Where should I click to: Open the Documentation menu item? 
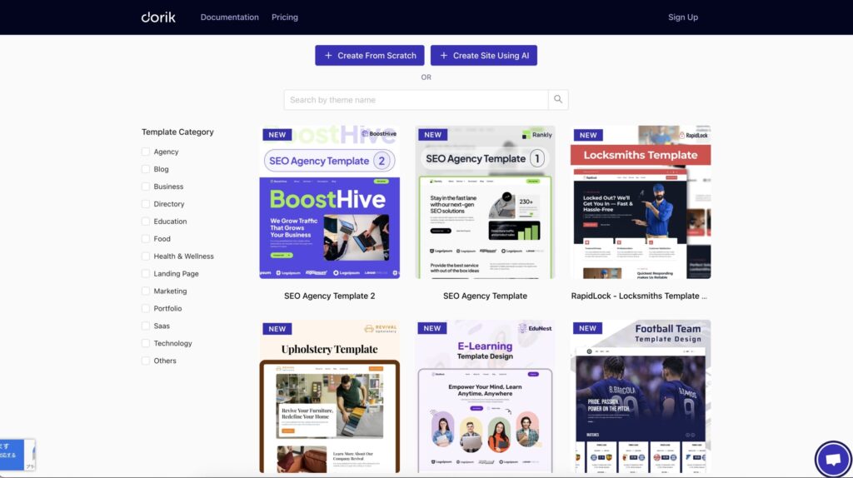click(x=229, y=17)
